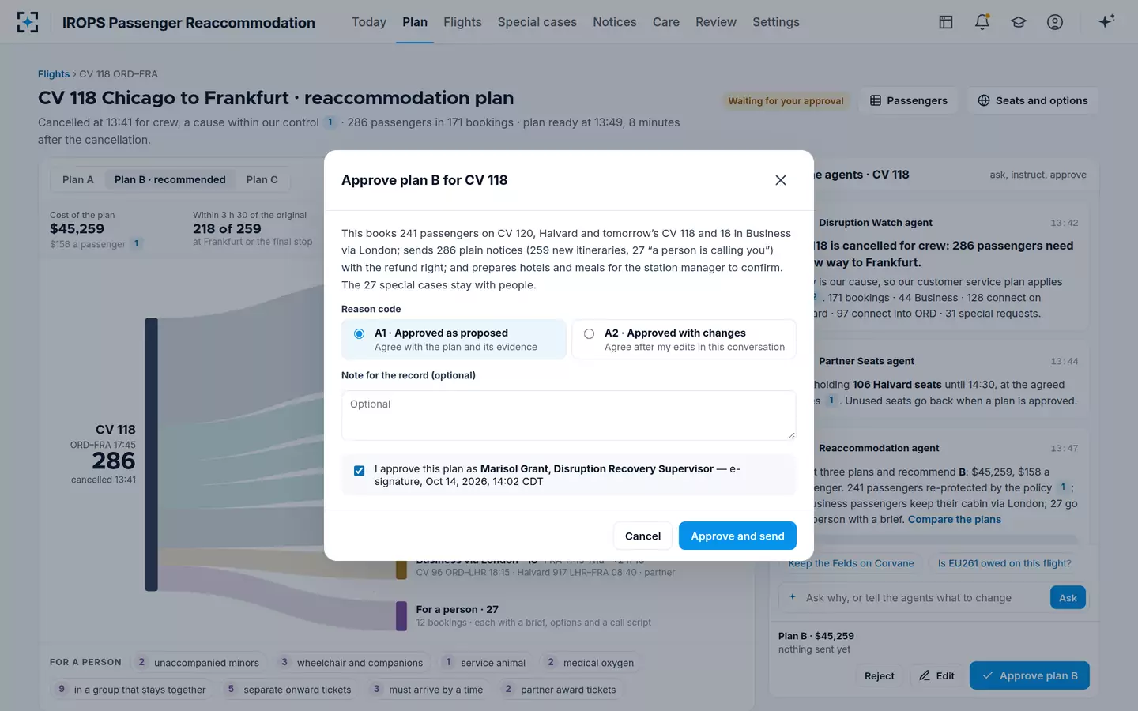Switch to Plan C tab
Viewport: 1138px width, 711px height.
[x=262, y=179]
